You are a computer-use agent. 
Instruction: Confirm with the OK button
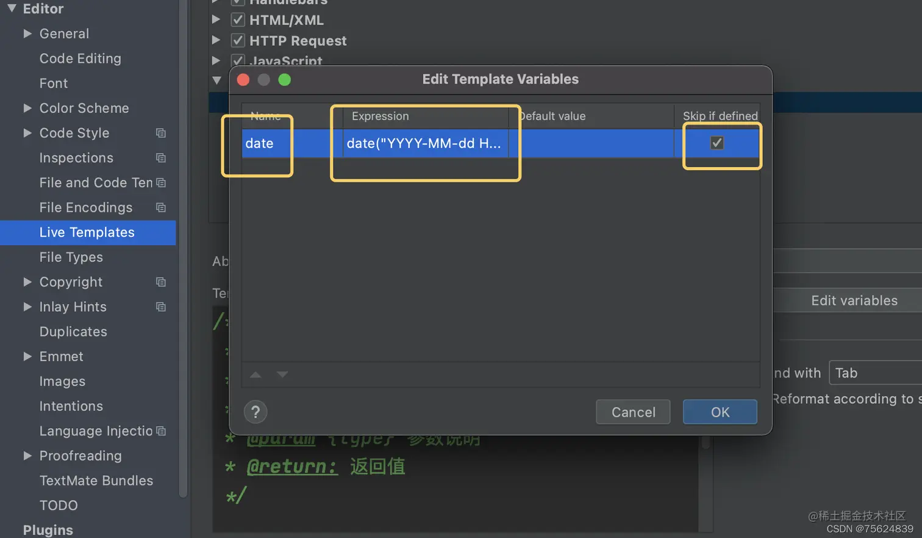click(720, 412)
